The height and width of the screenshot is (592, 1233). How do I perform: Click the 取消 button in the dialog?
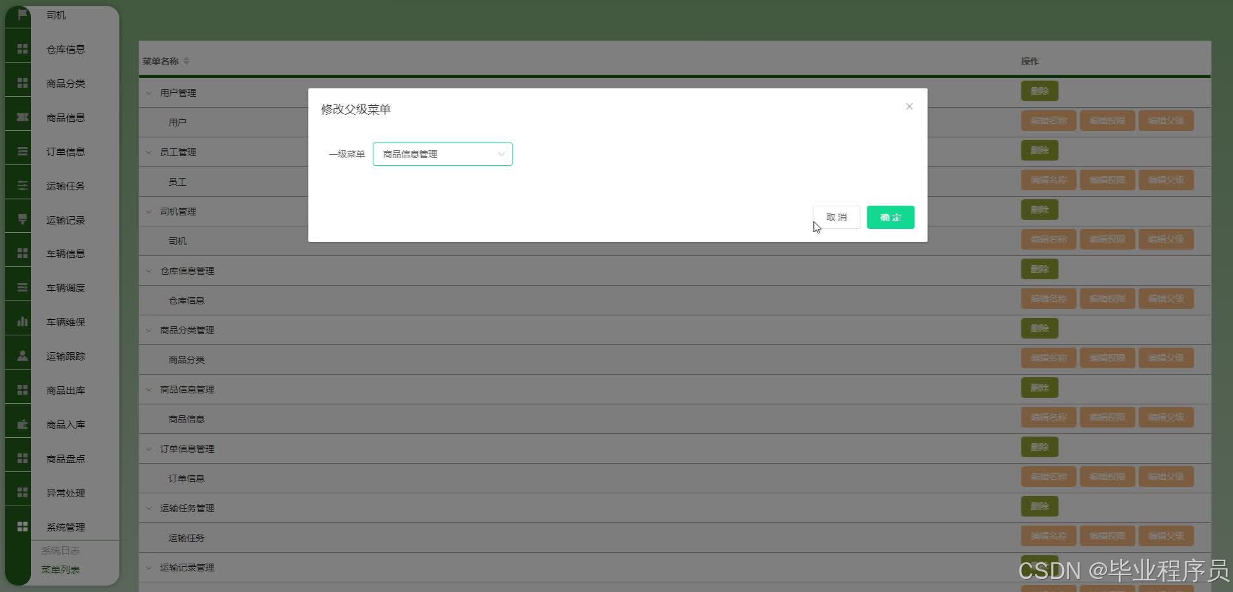click(x=836, y=217)
